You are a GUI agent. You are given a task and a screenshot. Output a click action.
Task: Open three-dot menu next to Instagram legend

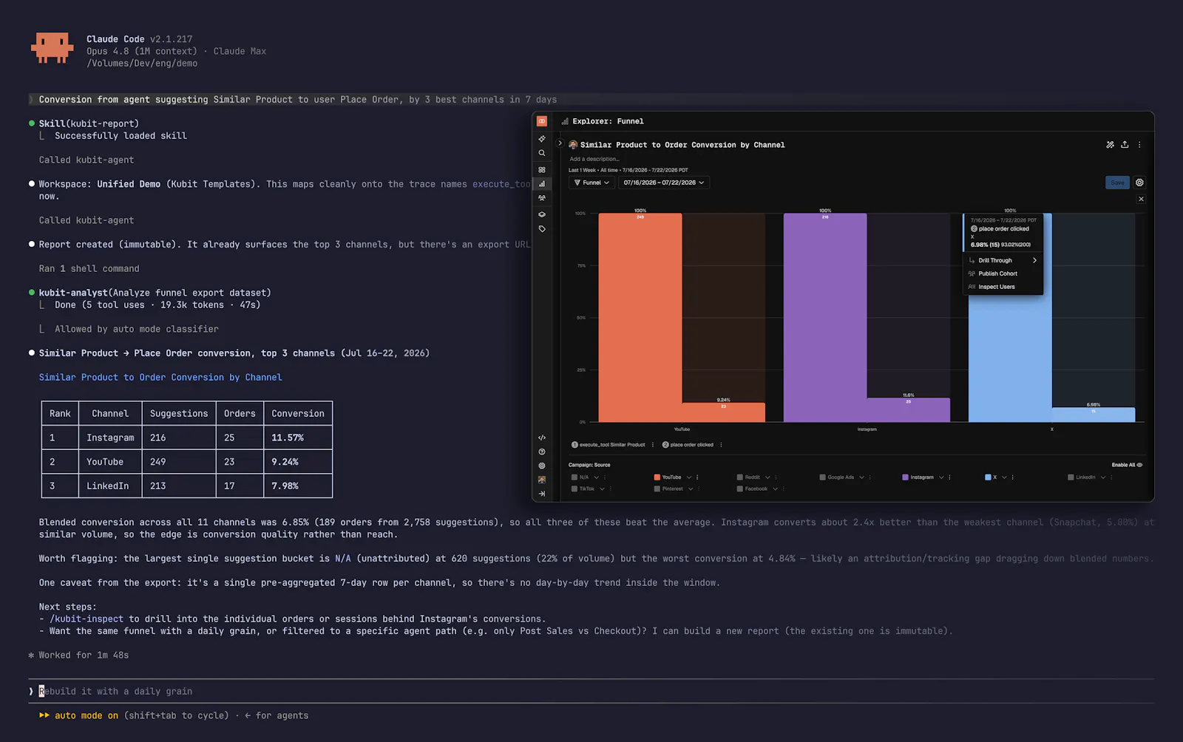pyautogui.click(x=949, y=477)
